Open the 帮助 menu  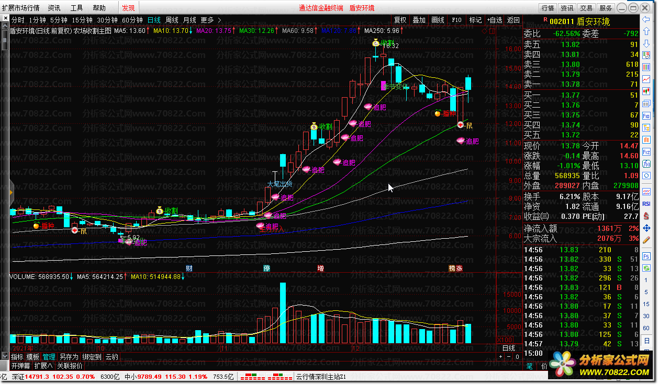tap(99, 8)
